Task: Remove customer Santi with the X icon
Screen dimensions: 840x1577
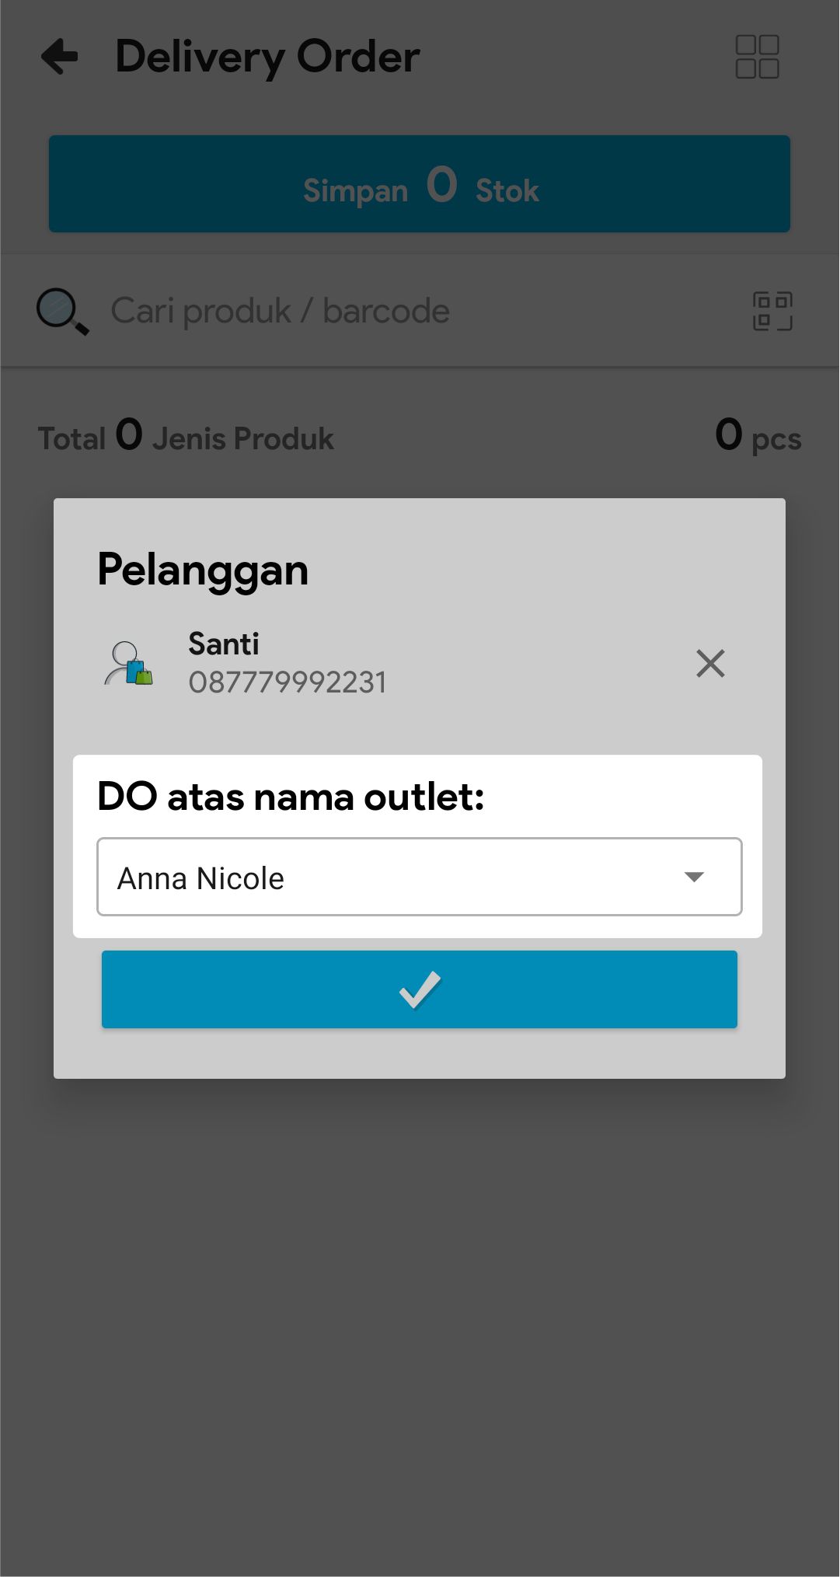Action: tap(710, 664)
